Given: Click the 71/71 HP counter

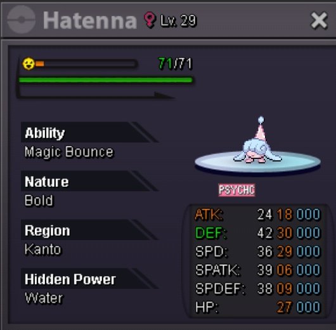Looking at the screenshot, I should click(175, 63).
